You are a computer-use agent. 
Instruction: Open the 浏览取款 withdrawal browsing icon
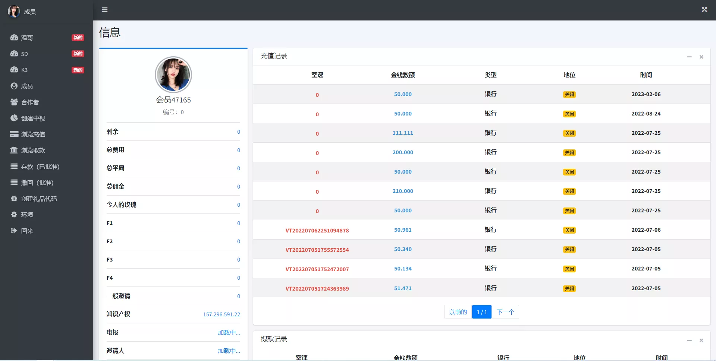click(14, 151)
